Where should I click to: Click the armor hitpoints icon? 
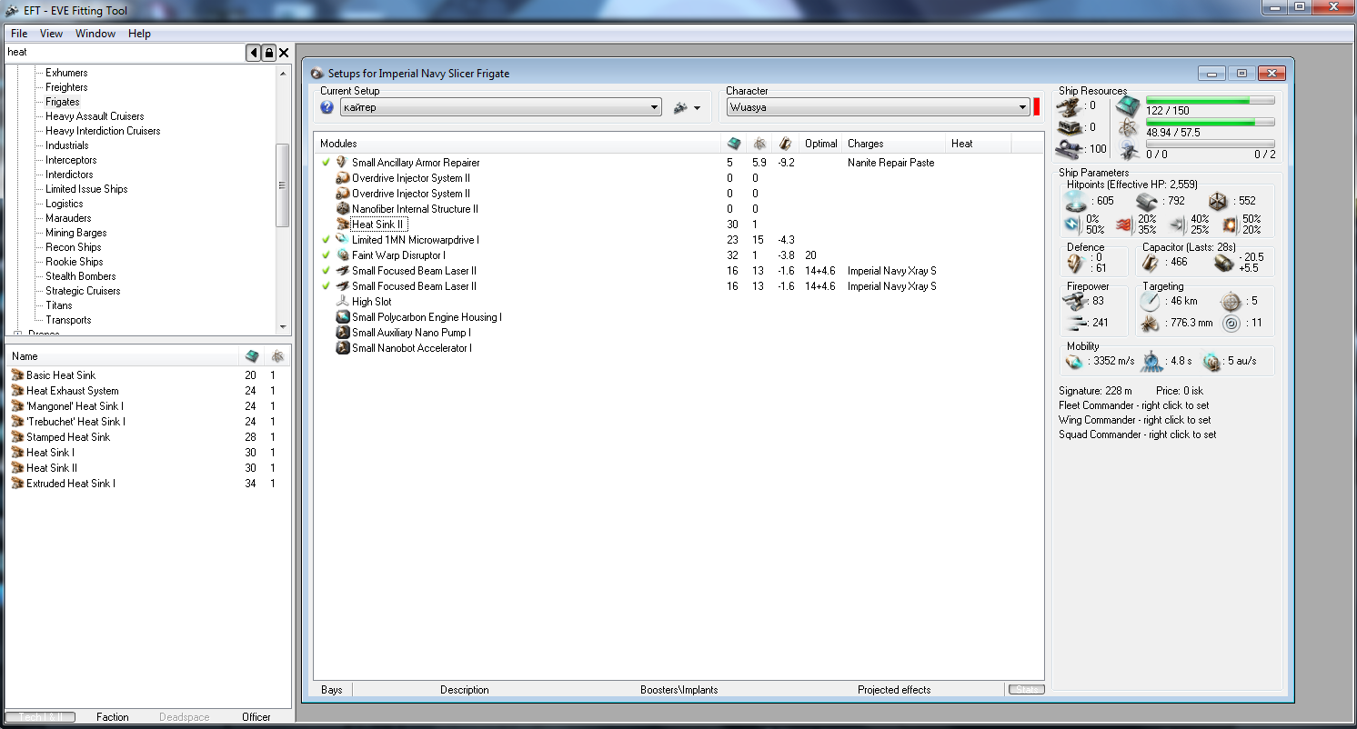(x=1148, y=201)
